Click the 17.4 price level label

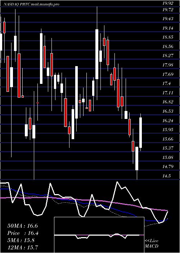coord(166,83)
